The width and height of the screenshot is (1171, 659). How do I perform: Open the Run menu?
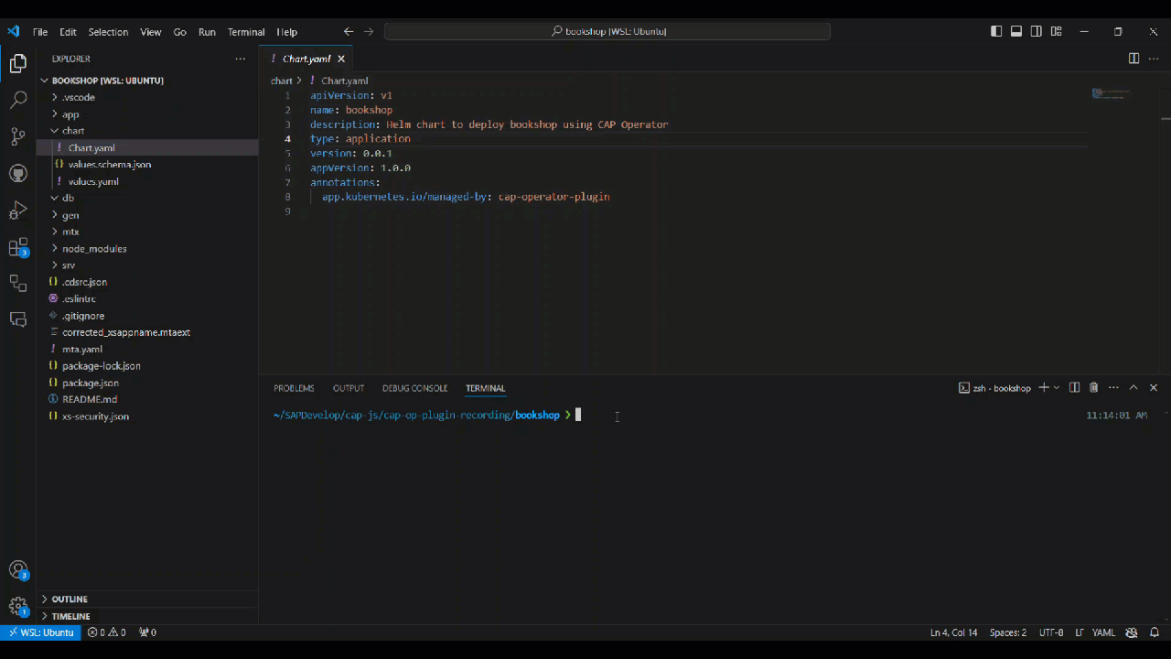[x=207, y=32]
